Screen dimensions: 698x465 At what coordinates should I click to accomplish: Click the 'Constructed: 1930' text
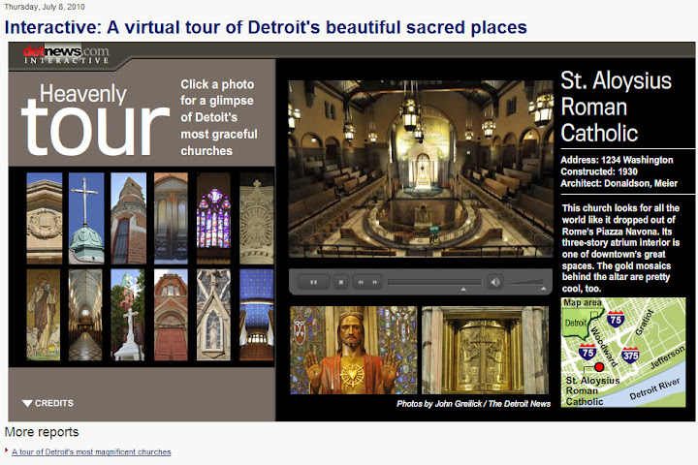click(599, 171)
